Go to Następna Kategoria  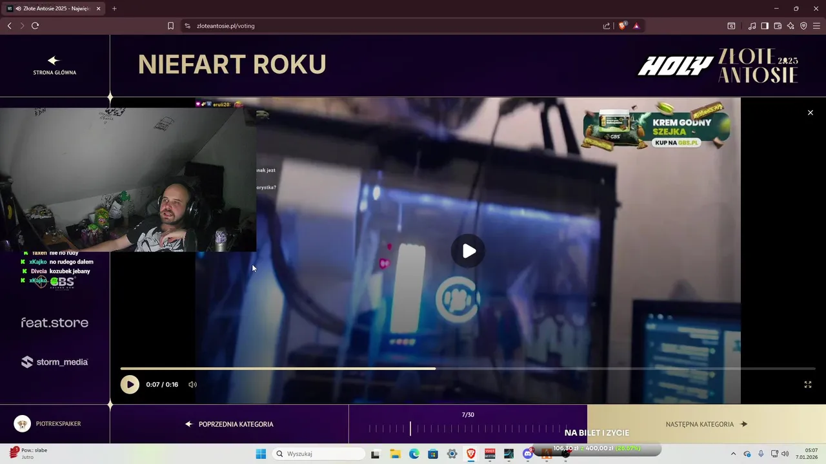[706, 424]
